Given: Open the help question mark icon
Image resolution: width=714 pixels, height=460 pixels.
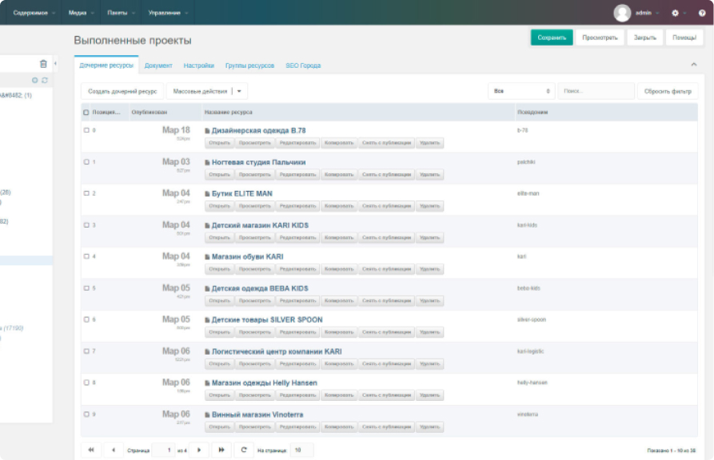Looking at the screenshot, I should pos(702,13).
